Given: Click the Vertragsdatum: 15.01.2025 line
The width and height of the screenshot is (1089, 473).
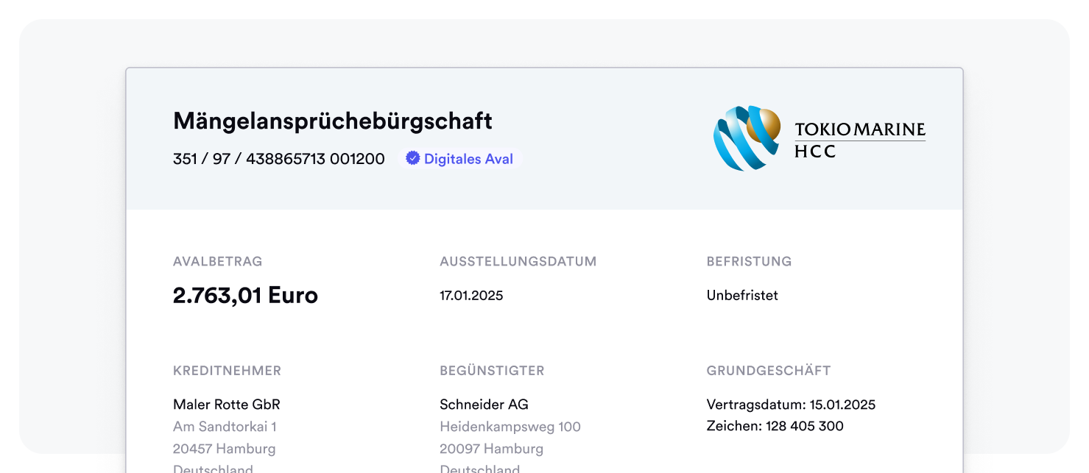Looking at the screenshot, I should click(x=791, y=405).
